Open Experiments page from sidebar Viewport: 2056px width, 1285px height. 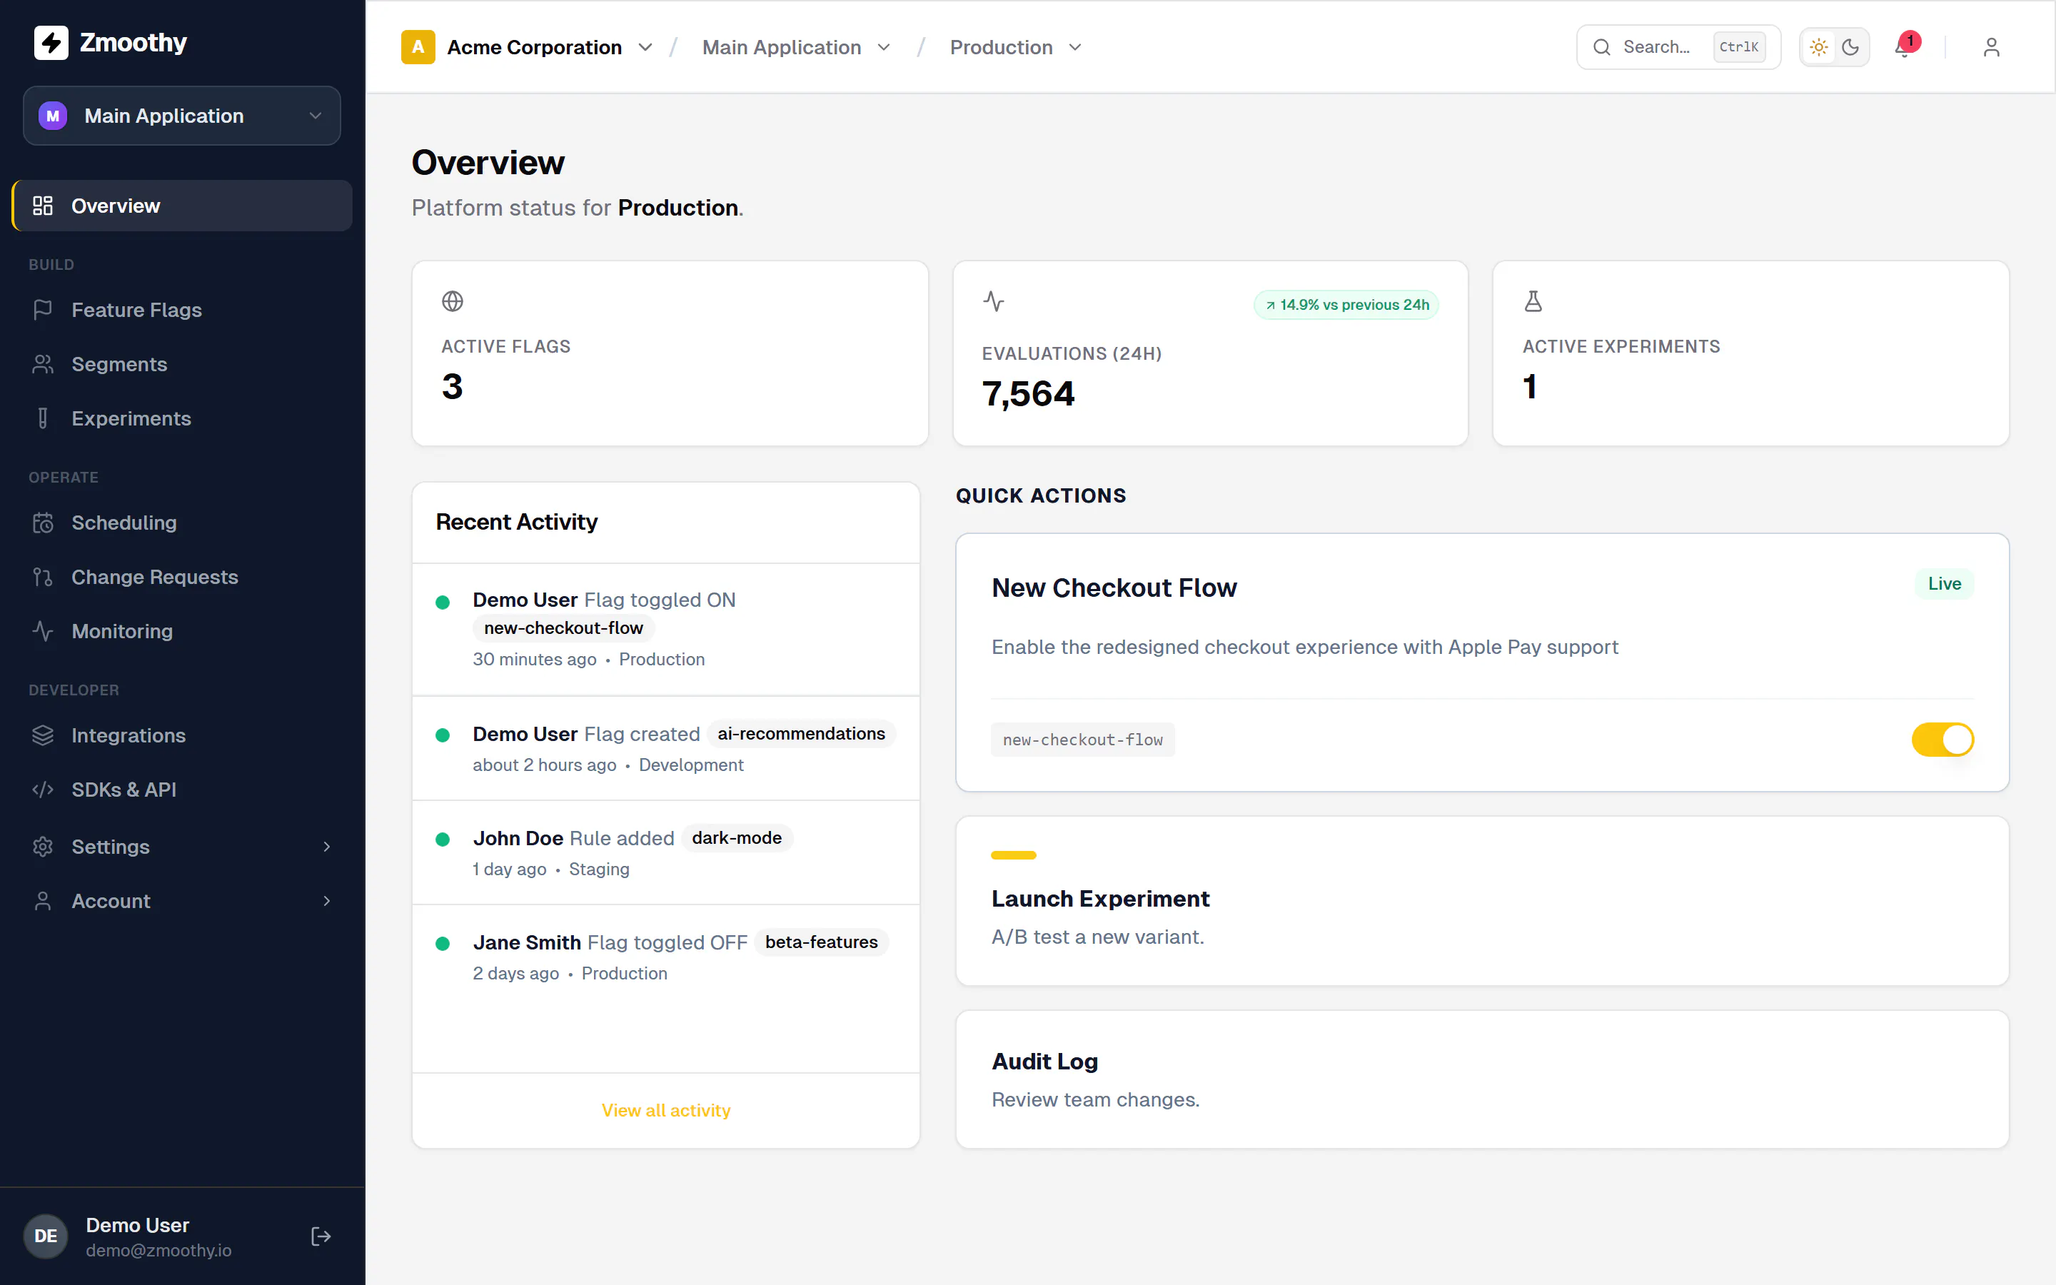tap(182, 419)
